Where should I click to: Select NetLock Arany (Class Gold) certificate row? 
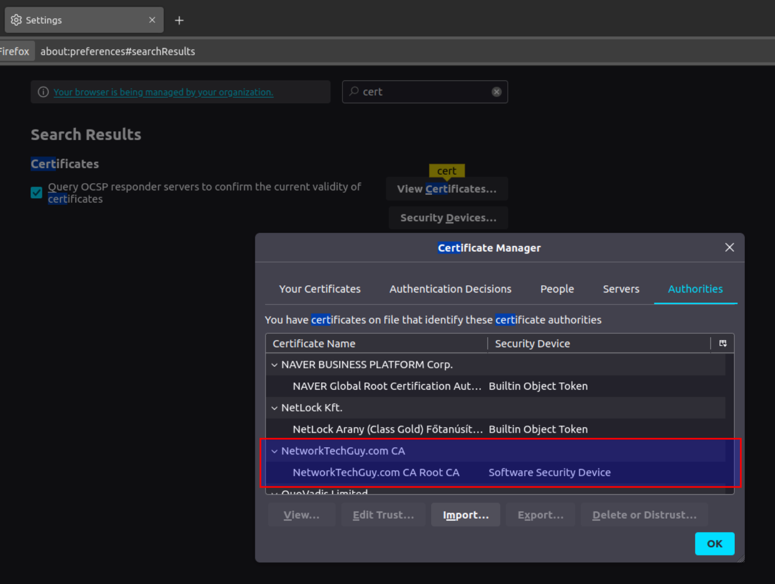495,429
